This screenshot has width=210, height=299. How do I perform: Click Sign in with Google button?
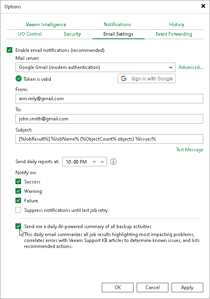(x=147, y=78)
